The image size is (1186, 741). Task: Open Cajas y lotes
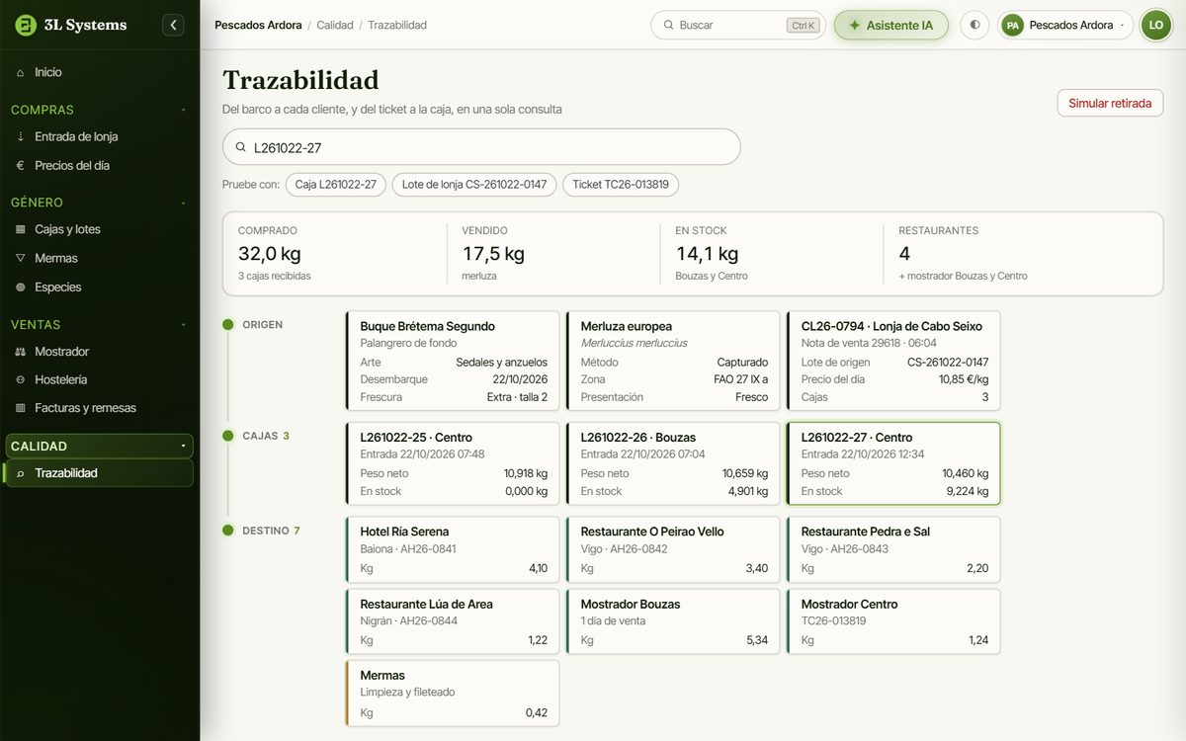pyautogui.click(x=99, y=229)
